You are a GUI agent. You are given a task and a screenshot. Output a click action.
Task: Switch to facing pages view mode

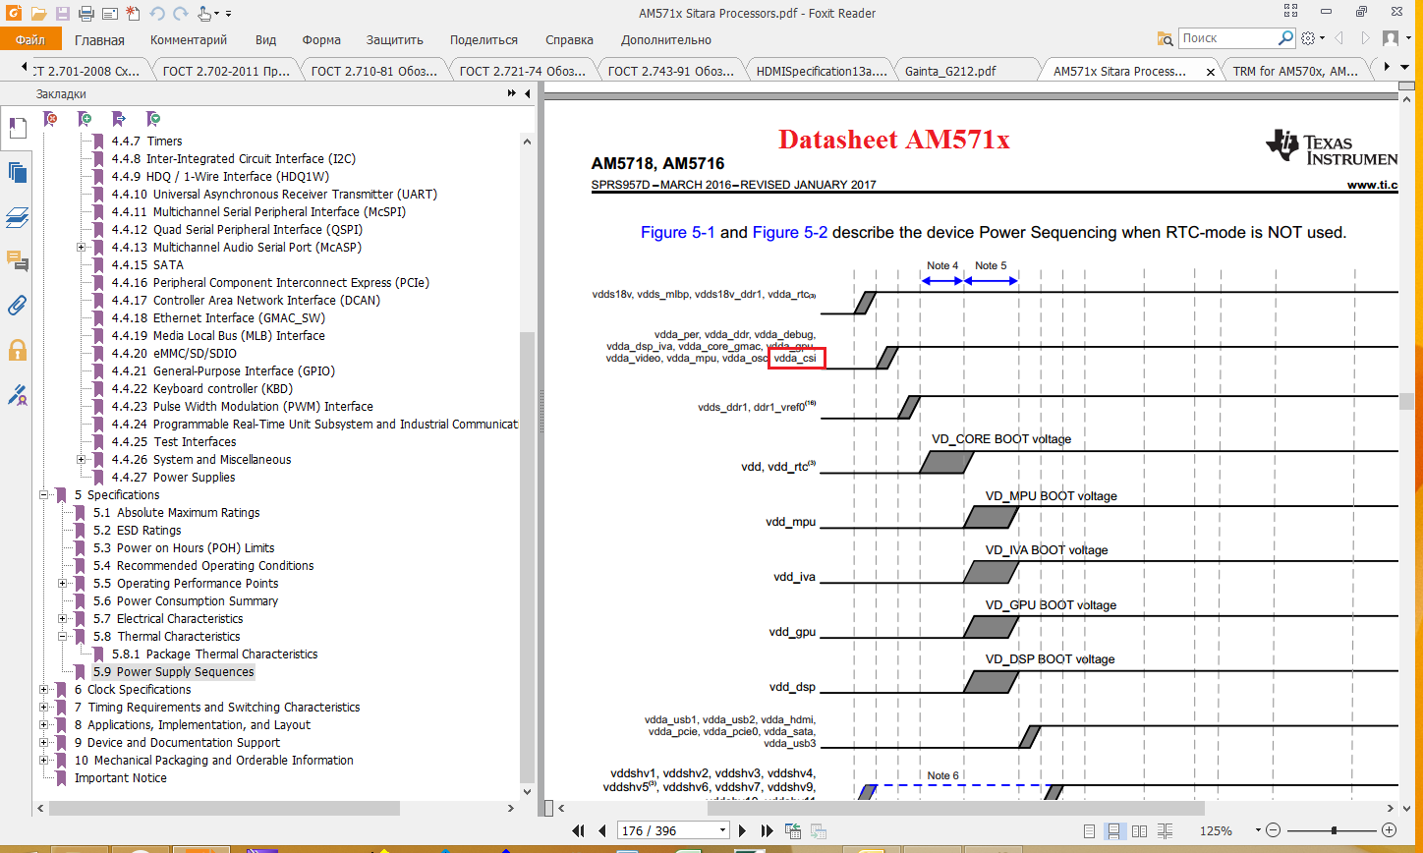click(1140, 830)
